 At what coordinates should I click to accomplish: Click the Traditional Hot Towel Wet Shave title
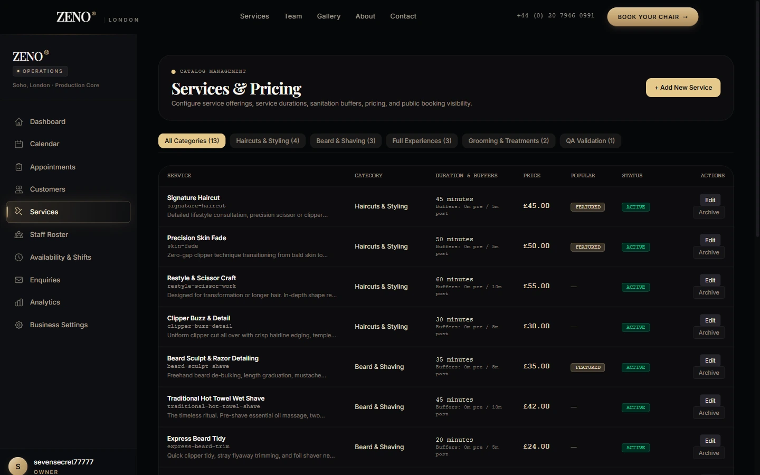(216, 398)
